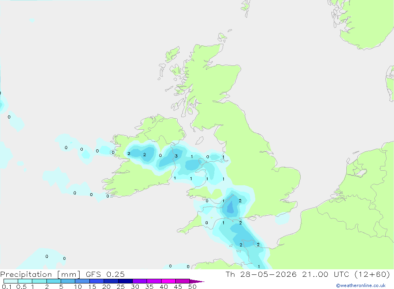The width and height of the screenshot is (394, 289).
Task: Click the "35" legend scale label
Action: point(149,287)
